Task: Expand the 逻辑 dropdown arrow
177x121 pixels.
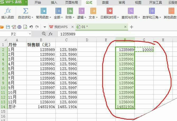Action: click(x=85, y=17)
